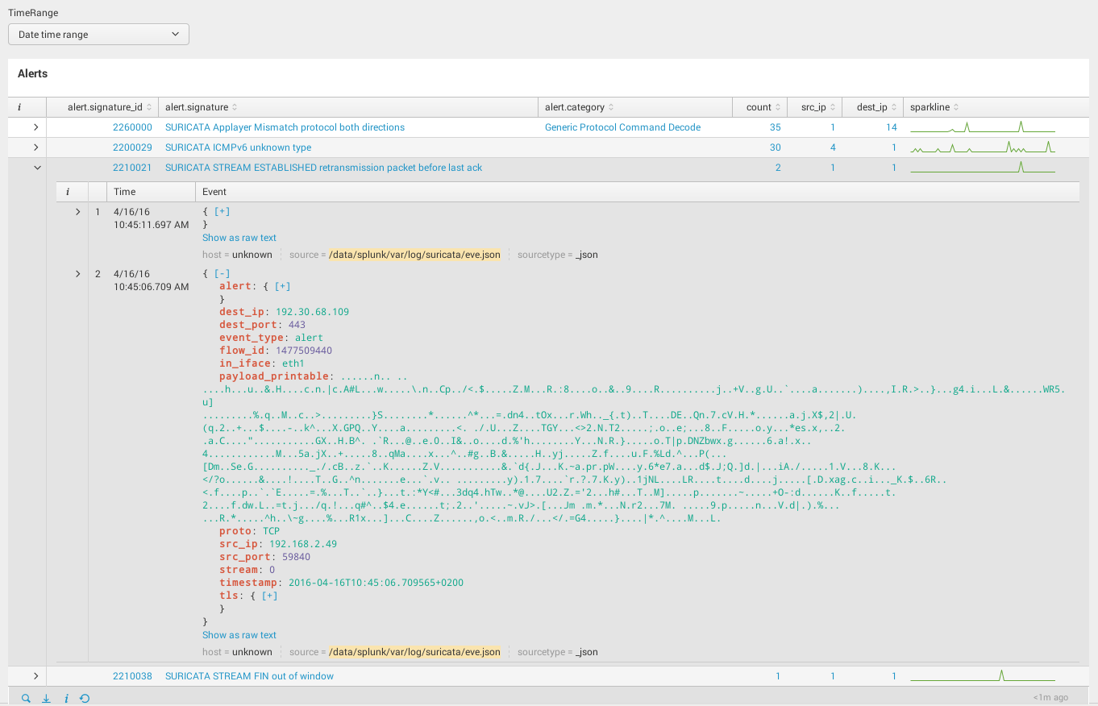This screenshot has width=1098, height=706.
Task: Collapse the event JSON using the [-] control
Action: tap(222, 273)
